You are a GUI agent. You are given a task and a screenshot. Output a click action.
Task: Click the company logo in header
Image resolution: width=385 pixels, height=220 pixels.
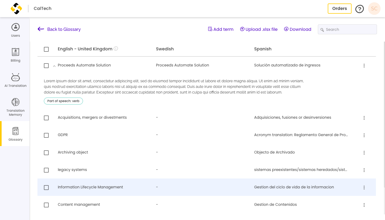click(x=16, y=9)
